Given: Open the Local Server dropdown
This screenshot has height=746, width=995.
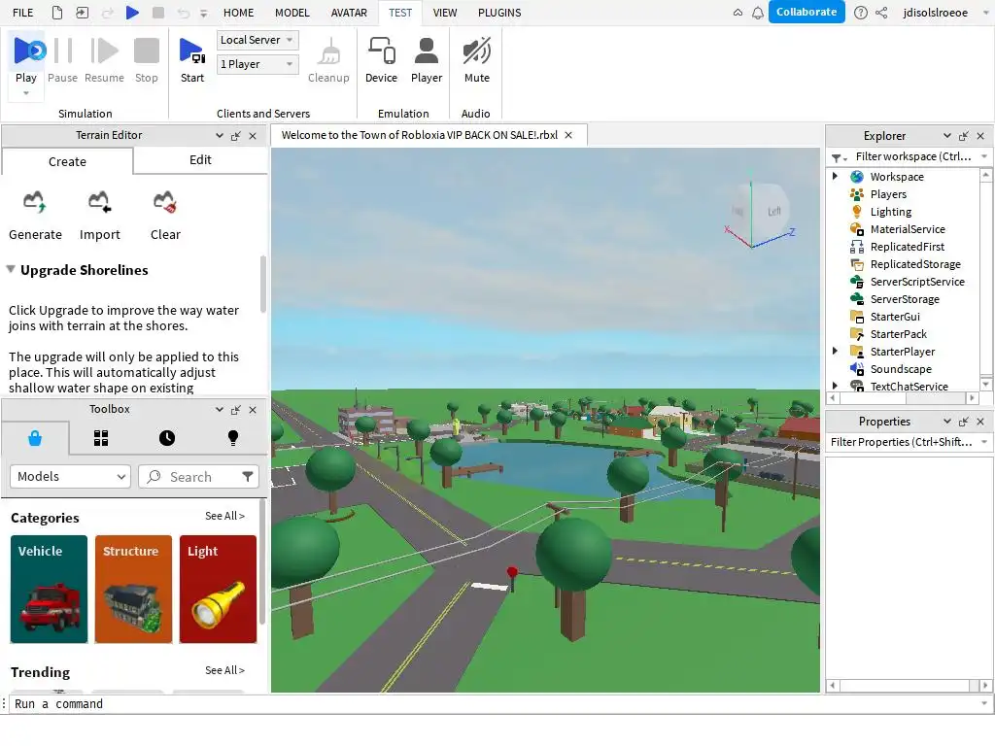Looking at the screenshot, I should (257, 40).
